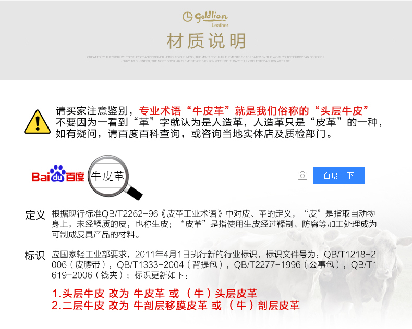Click the 牛皮革 text in the search box
Viewport: 412px width, 329px height.
107,176
